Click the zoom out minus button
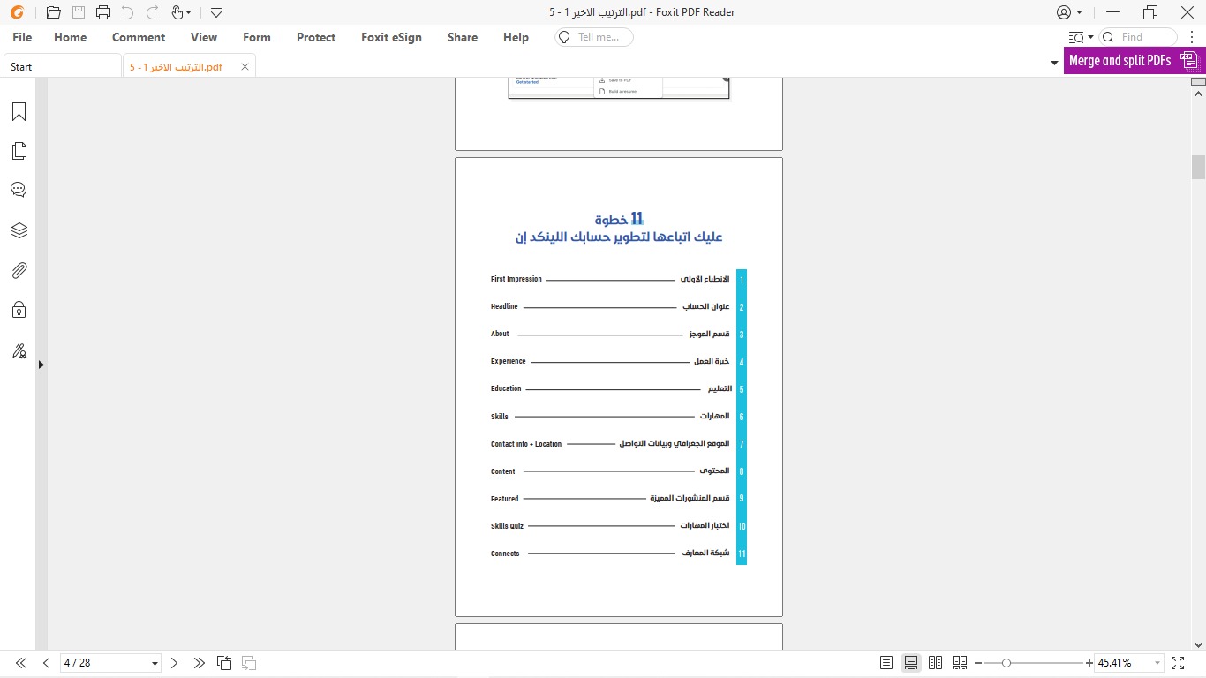This screenshot has width=1206, height=678. tap(978, 663)
